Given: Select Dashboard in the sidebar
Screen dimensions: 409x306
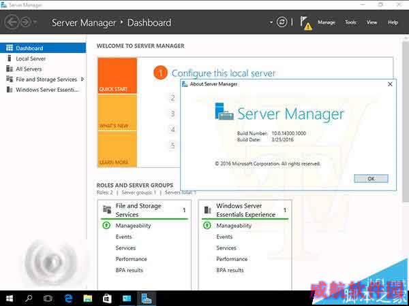Looking at the screenshot, I should tap(43, 48).
